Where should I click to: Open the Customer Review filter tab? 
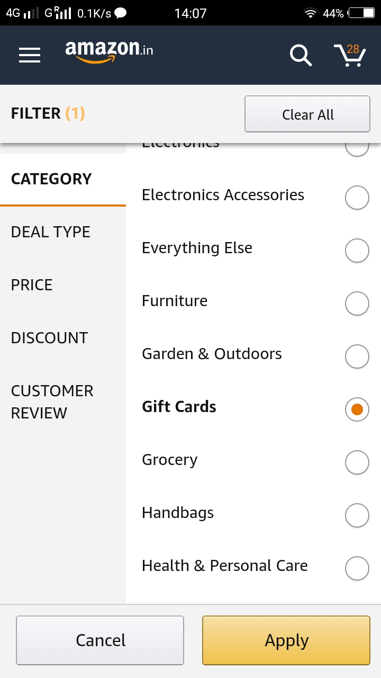click(x=52, y=402)
